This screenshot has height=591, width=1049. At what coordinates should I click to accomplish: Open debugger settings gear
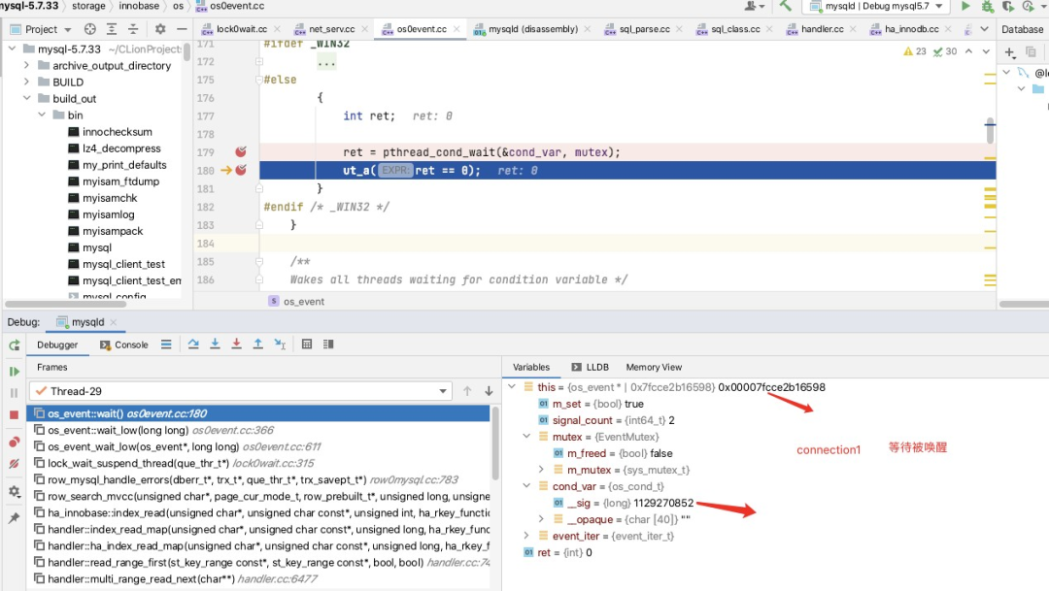pyautogui.click(x=14, y=491)
